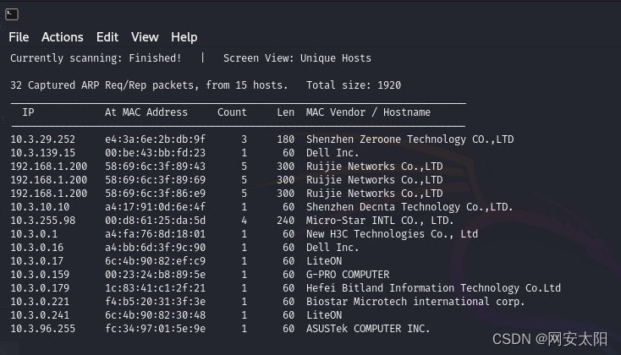The width and height of the screenshot is (621, 355).
Task: Open the Edit menu
Action: point(107,37)
